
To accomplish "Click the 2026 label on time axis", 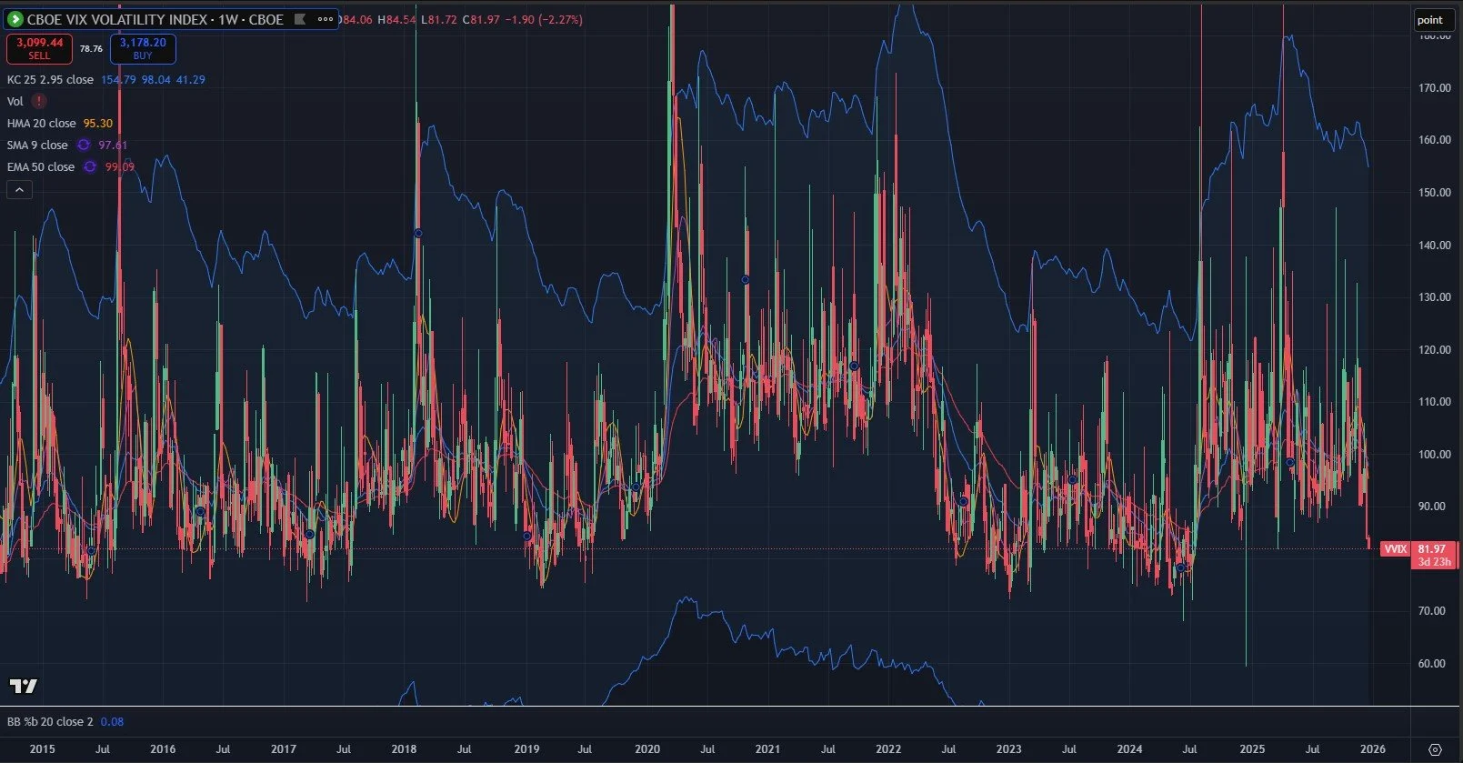I will (1372, 749).
